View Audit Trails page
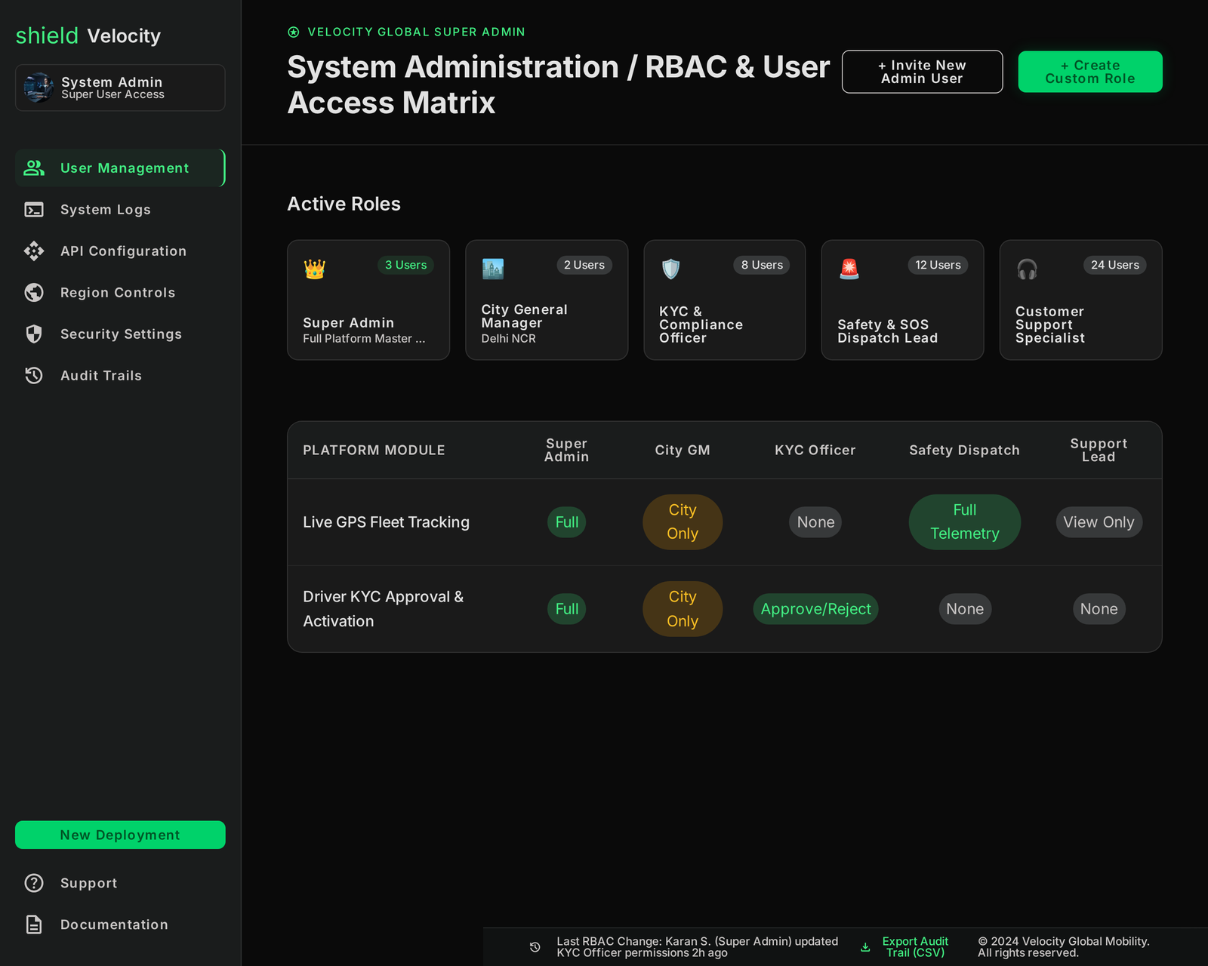The height and width of the screenshot is (966, 1208). tap(120, 375)
